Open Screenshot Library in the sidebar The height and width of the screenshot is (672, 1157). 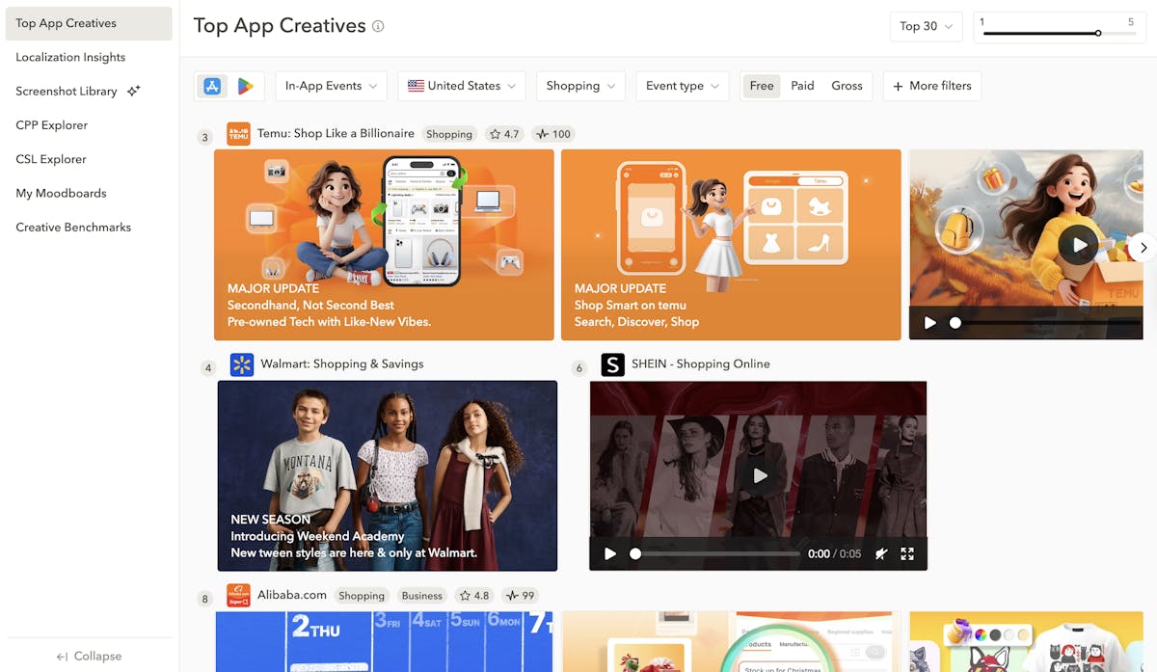[x=67, y=92]
